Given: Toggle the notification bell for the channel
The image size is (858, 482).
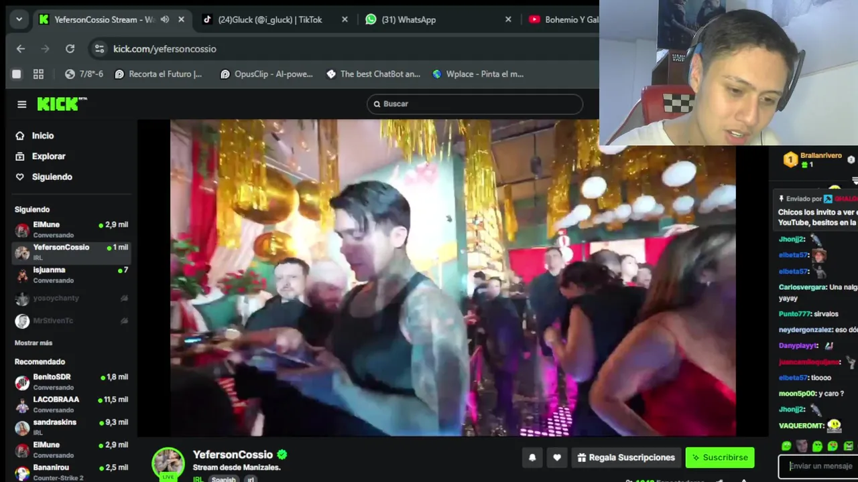Looking at the screenshot, I should (532, 458).
